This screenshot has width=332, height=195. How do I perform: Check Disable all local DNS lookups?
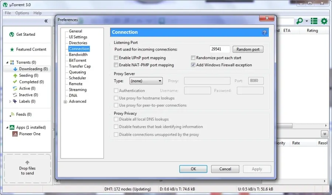point(116,119)
